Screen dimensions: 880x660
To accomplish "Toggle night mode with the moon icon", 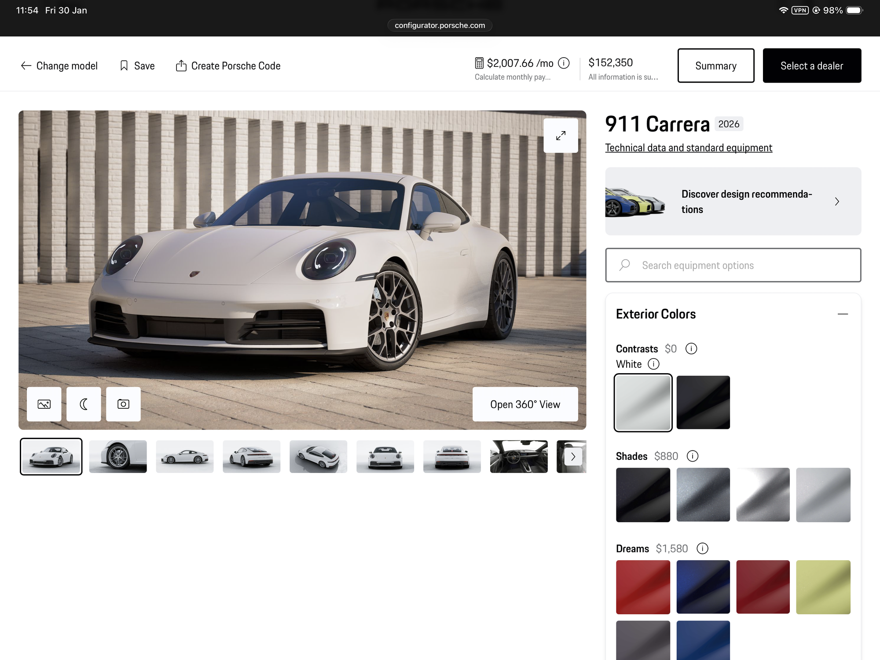I will click(84, 404).
